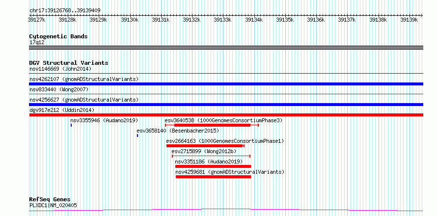
Task: Click the magenta PLXDC1 gene line
Action: pos(226,210)
